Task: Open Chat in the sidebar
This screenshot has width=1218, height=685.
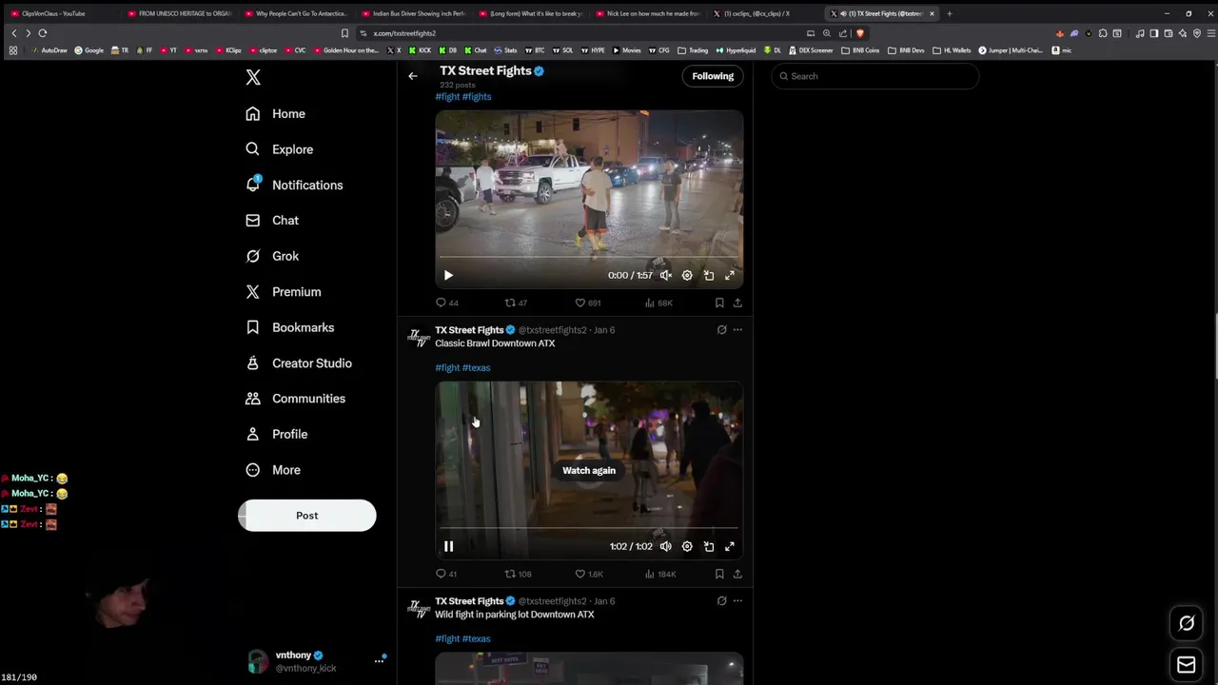Action: point(271,220)
